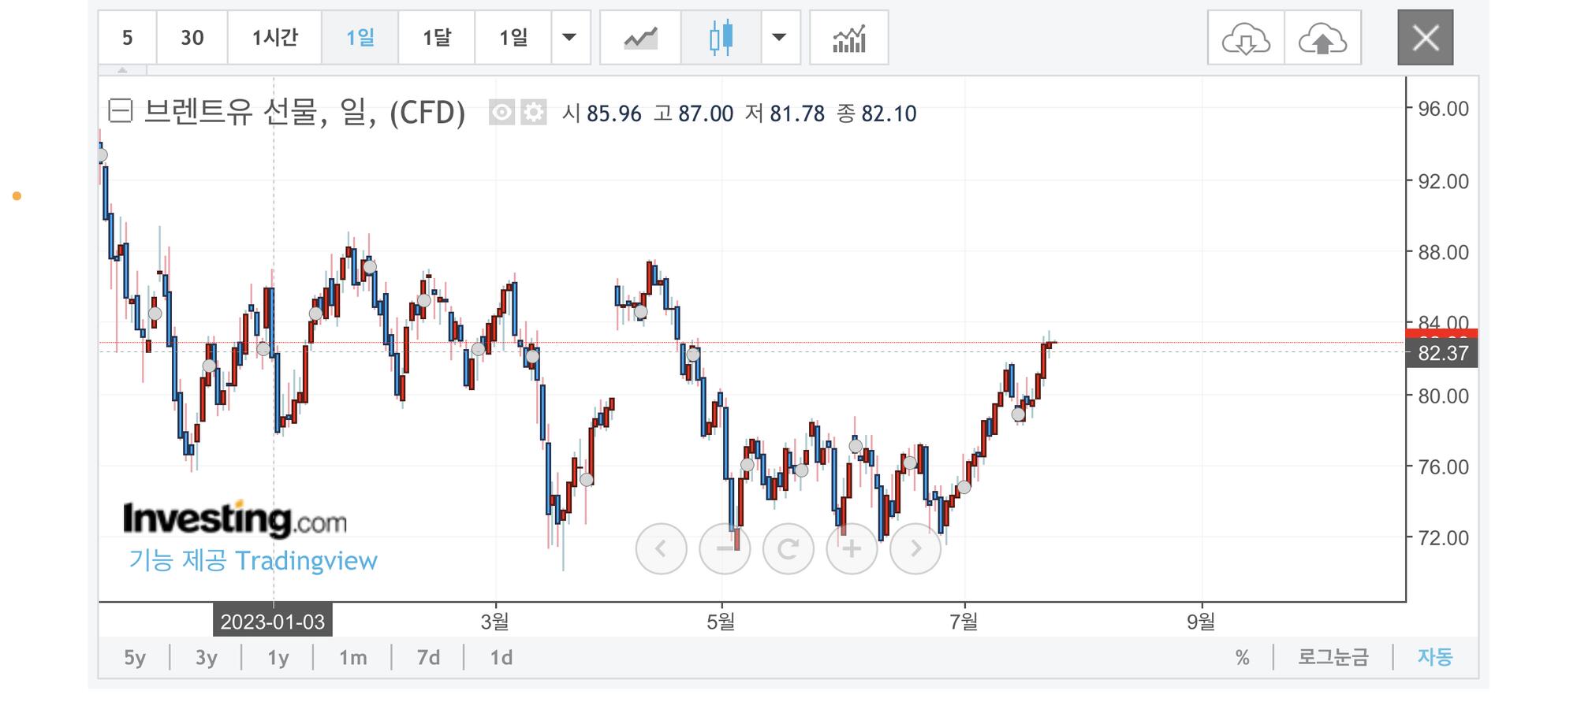Open the time interval dropdown arrow

569,38
